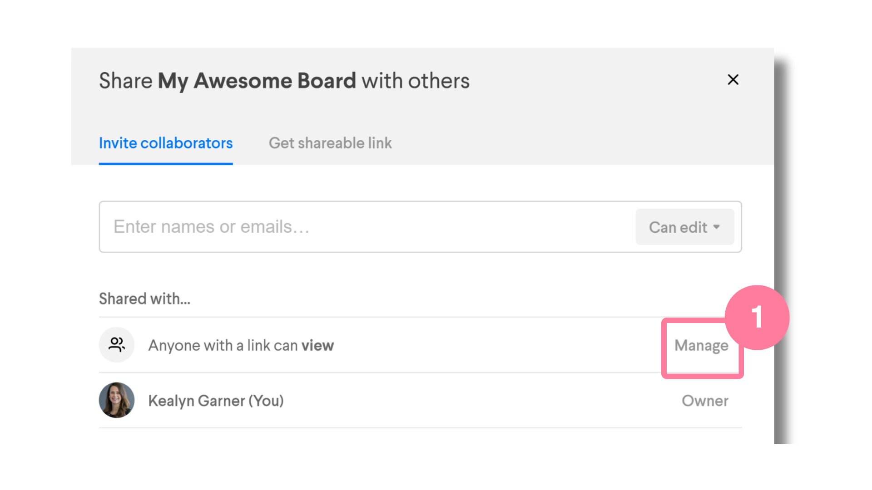
Task: Open the Get shareable link tab
Action: click(x=330, y=143)
